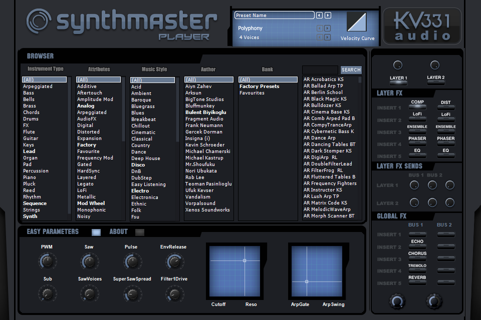Toggle TREMOLO on Bus 1

417,270
